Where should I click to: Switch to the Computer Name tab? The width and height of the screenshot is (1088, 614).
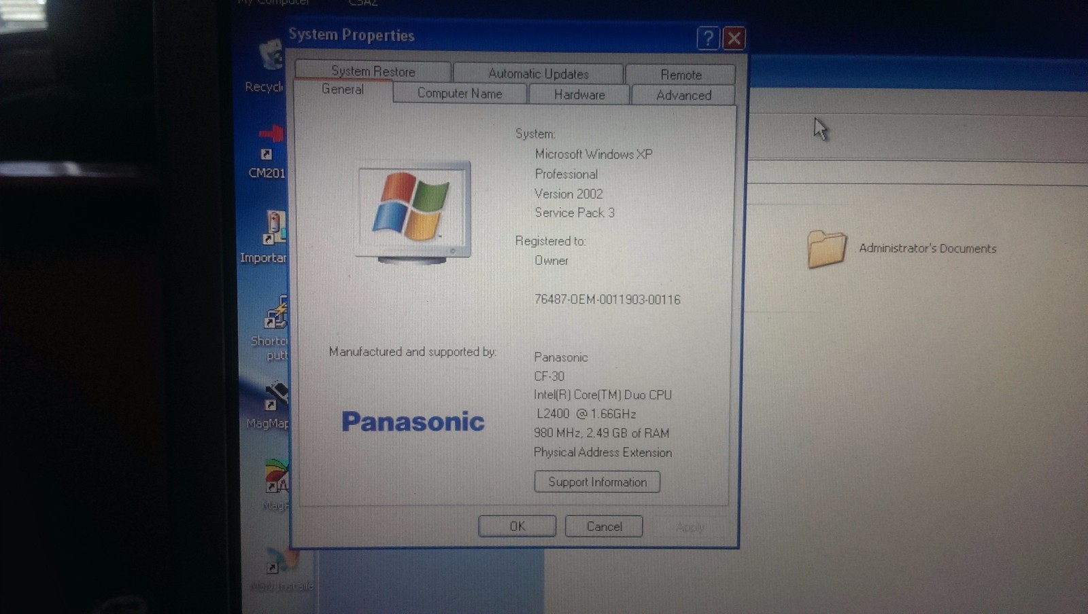[459, 94]
